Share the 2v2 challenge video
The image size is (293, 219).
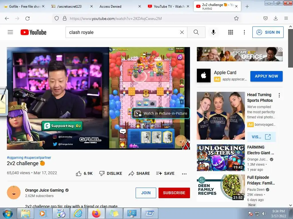pos(139,173)
